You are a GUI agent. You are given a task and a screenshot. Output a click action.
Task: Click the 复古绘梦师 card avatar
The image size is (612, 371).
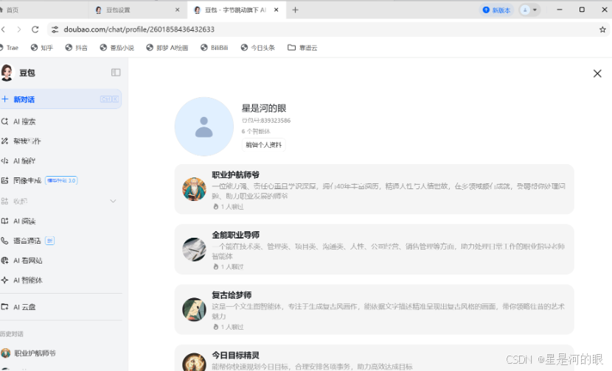(194, 309)
